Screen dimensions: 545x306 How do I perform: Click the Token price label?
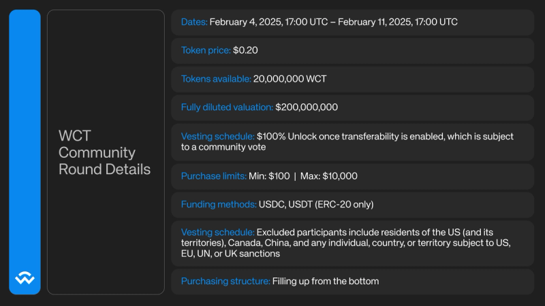coord(206,50)
